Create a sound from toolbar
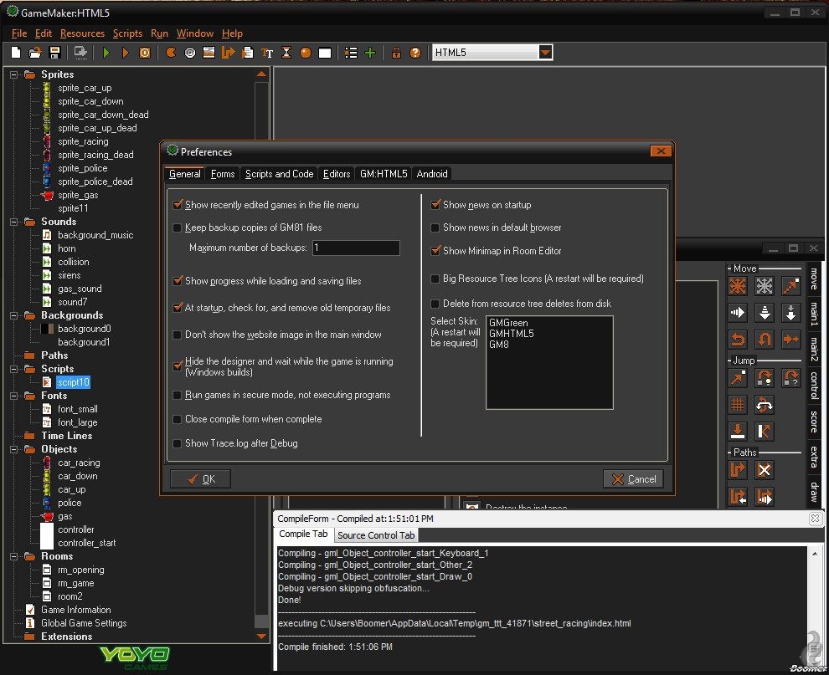The height and width of the screenshot is (675, 829). (190, 53)
